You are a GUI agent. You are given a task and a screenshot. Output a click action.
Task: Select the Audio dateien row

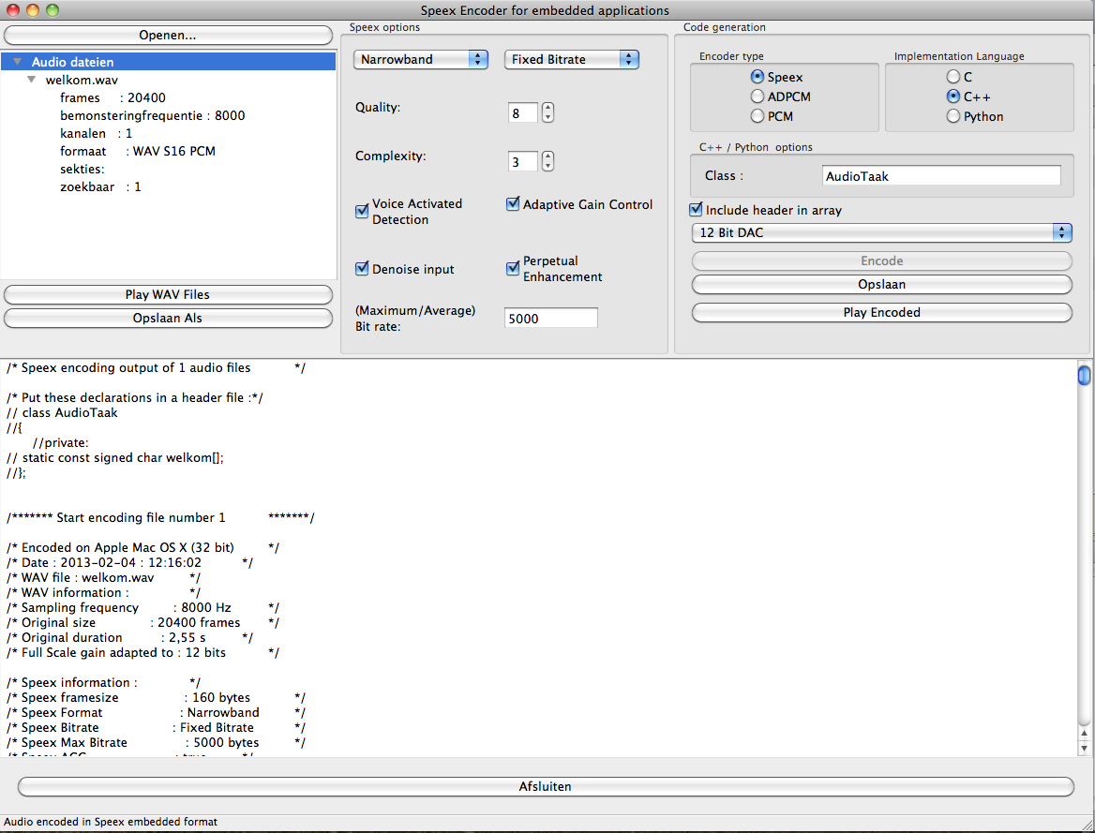click(169, 62)
